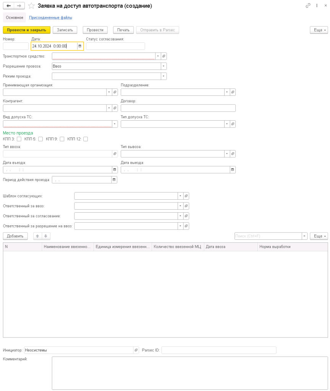This screenshot has height=391, width=330.
Task: Copy link using chain icon
Action: coord(308,5)
